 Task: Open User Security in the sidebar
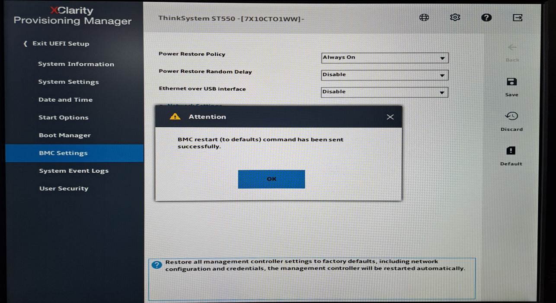[x=64, y=189]
